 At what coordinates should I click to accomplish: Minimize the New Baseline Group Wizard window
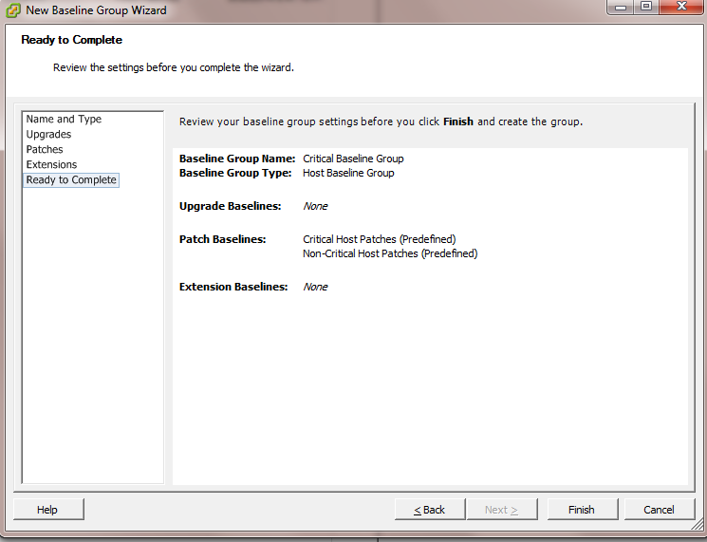(621, 7)
